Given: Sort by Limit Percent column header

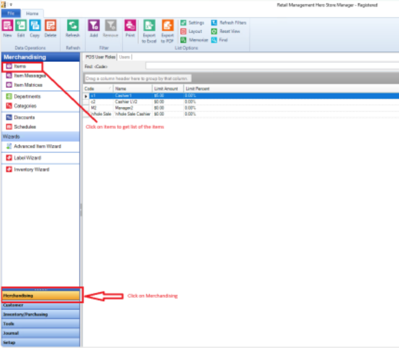Looking at the screenshot, I should point(198,88).
